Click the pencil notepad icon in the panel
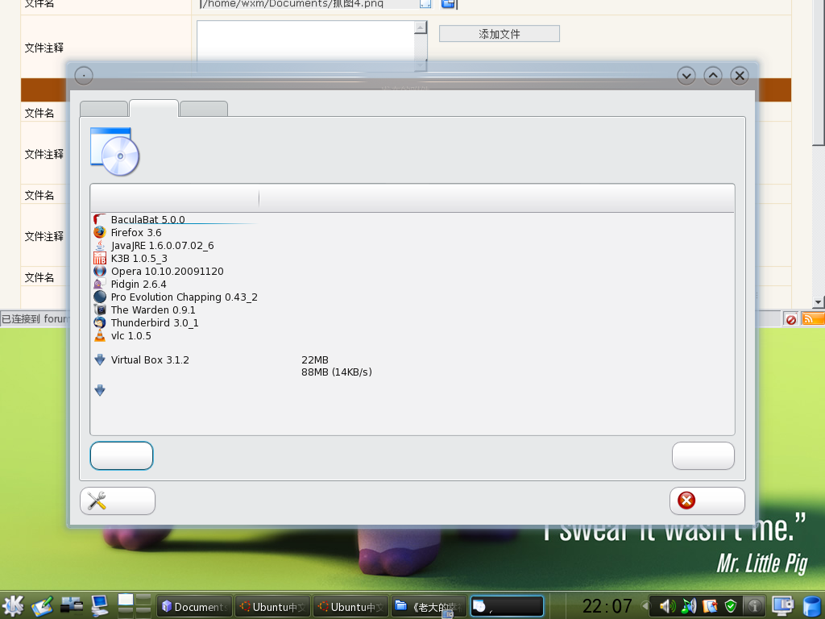Image resolution: width=825 pixels, height=619 pixels. (42, 606)
